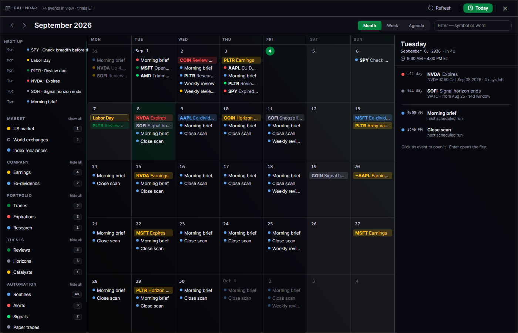Open AMD Trimmed event on Sep 1

(153, 76)
